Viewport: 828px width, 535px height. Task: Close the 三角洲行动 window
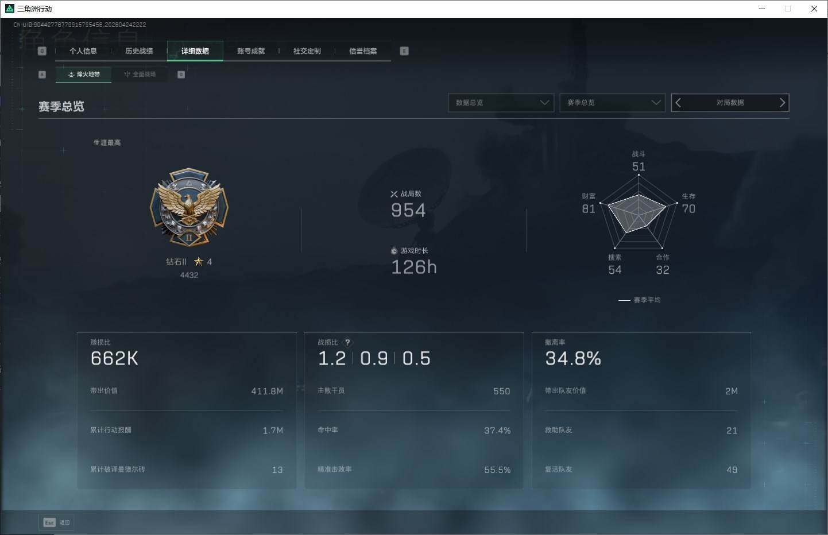click(814, 9)
